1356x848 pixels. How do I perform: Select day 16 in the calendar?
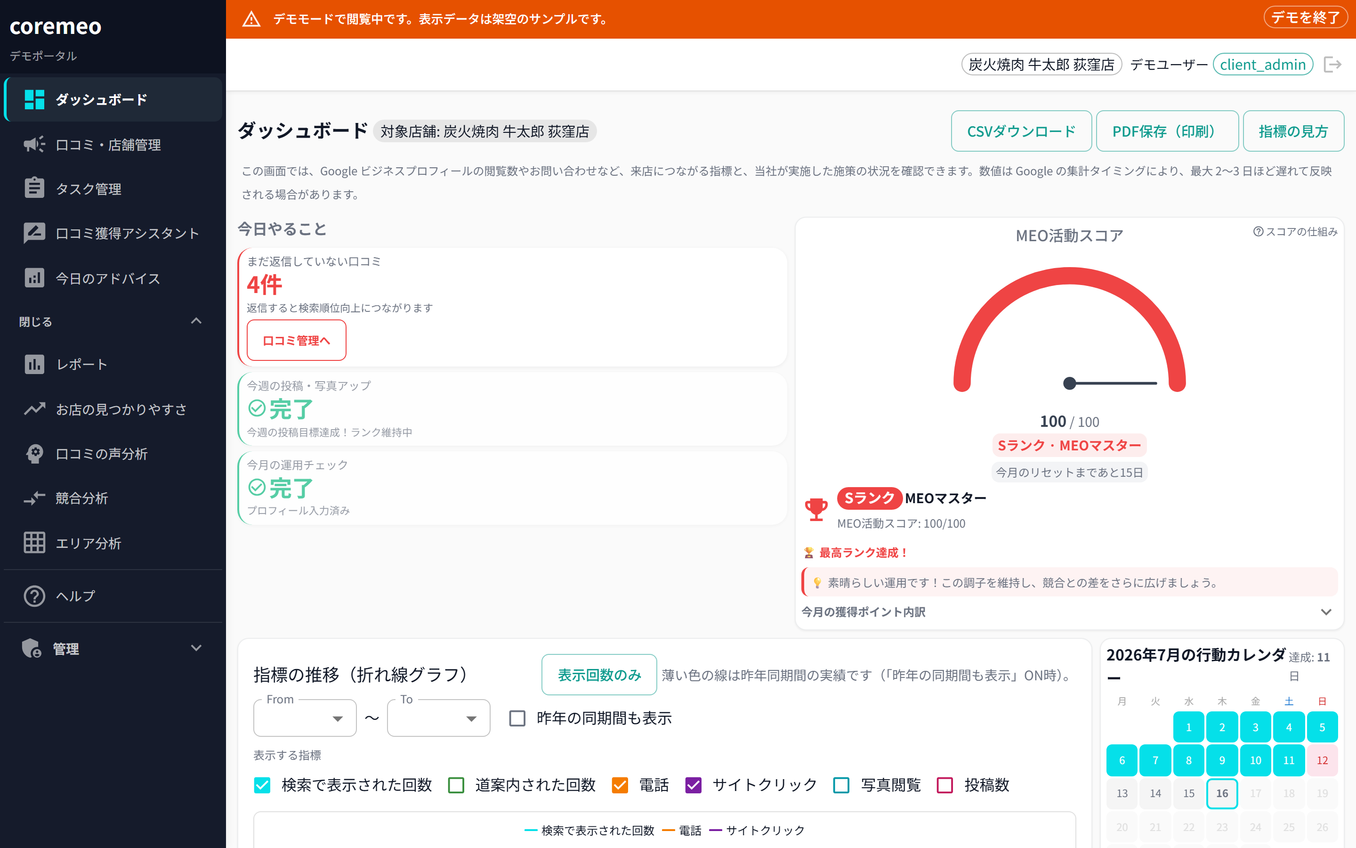pos(1221,793)
